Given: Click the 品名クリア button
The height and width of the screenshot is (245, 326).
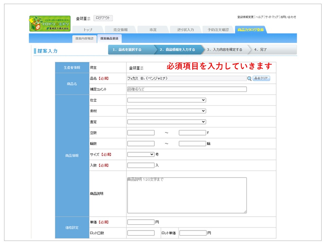Looking at the screenshot, I should [261, 78].
